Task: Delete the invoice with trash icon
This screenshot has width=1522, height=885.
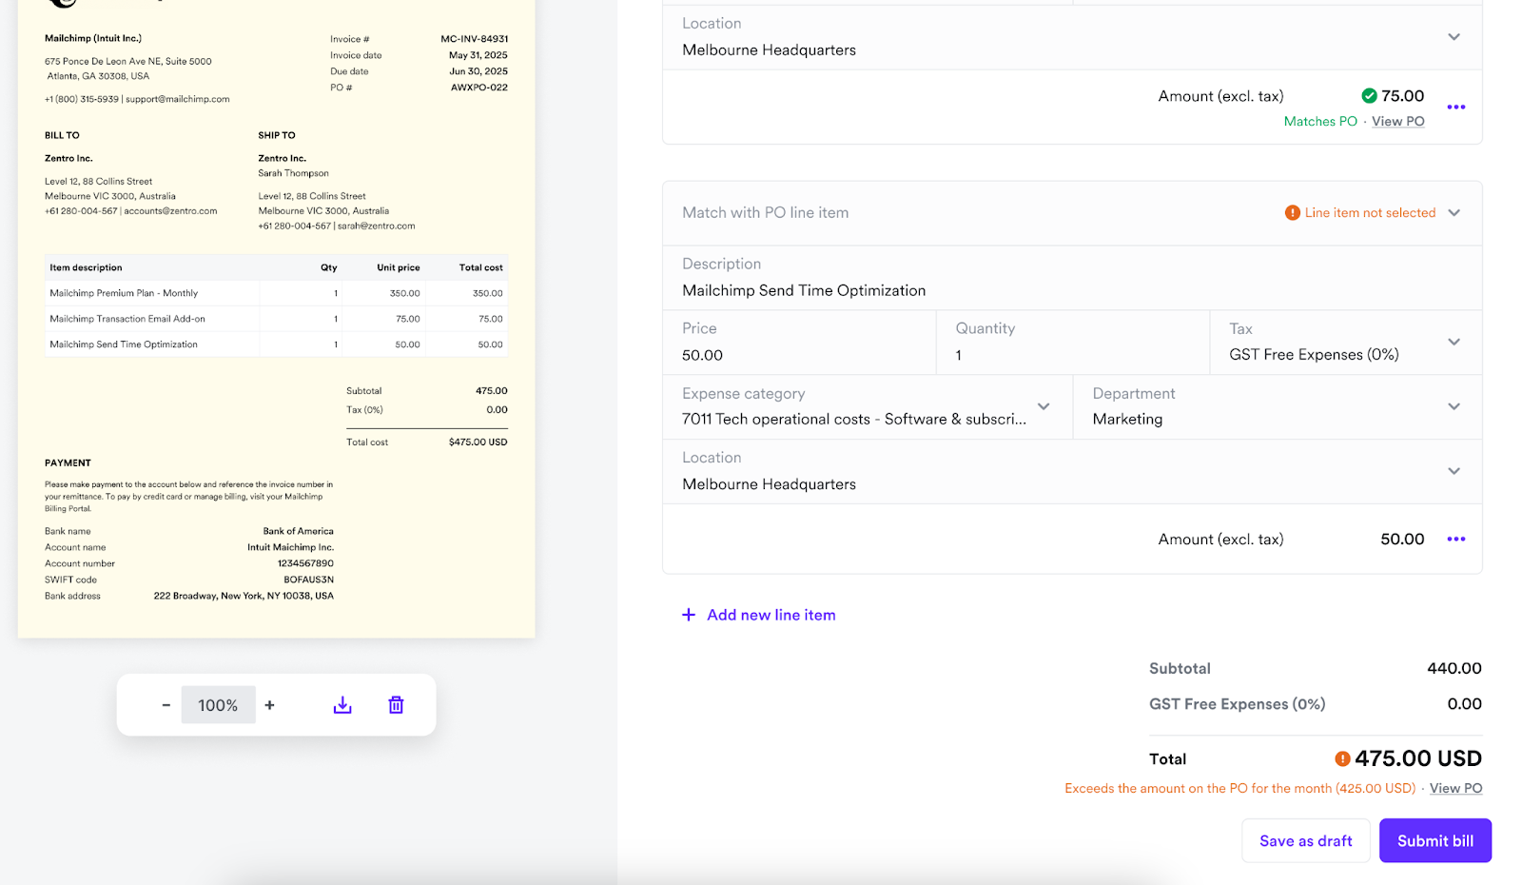Action: pos(396,705)
